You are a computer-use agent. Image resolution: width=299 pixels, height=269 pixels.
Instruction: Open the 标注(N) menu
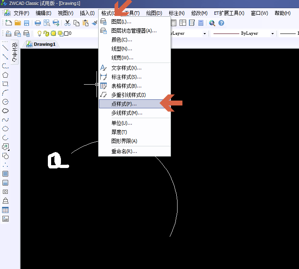[x=176, y=13]
